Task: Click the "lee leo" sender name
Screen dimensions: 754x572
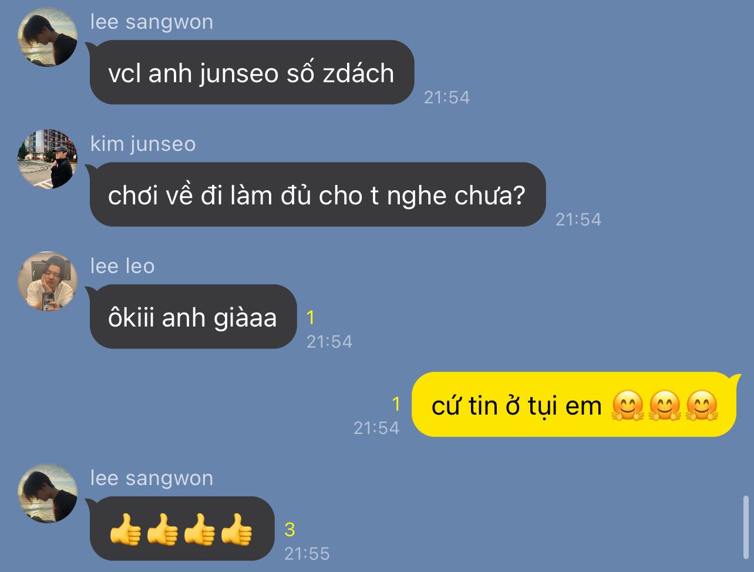Action: pos(123,266)
